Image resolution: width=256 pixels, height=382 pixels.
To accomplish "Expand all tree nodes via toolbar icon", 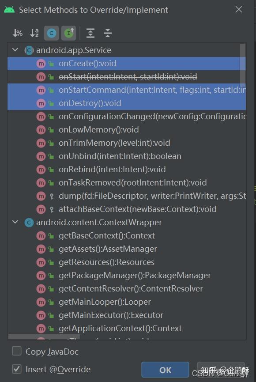I will [x=90, y=33].
